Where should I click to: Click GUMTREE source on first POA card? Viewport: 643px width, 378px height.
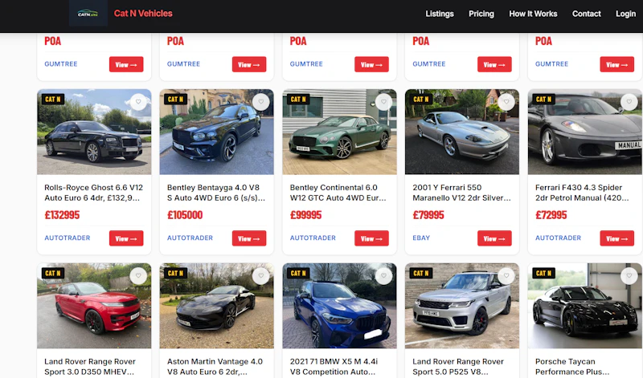tap(61, 64)
